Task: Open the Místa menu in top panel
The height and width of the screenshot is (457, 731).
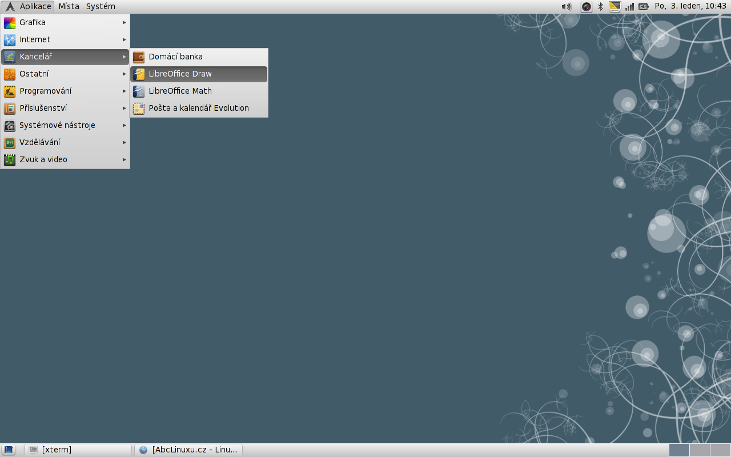Action: [69, 7]
